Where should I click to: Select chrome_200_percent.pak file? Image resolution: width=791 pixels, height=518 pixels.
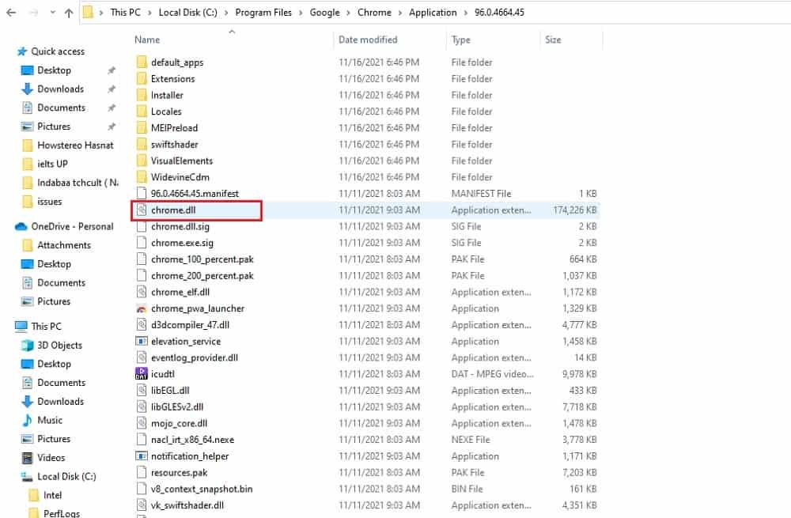pos(202,275)
